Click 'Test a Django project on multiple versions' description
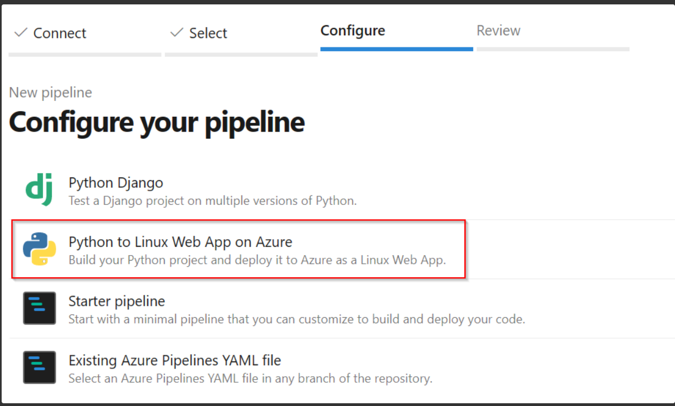Viewport: 675px width, 406px height. pos(213,201)
